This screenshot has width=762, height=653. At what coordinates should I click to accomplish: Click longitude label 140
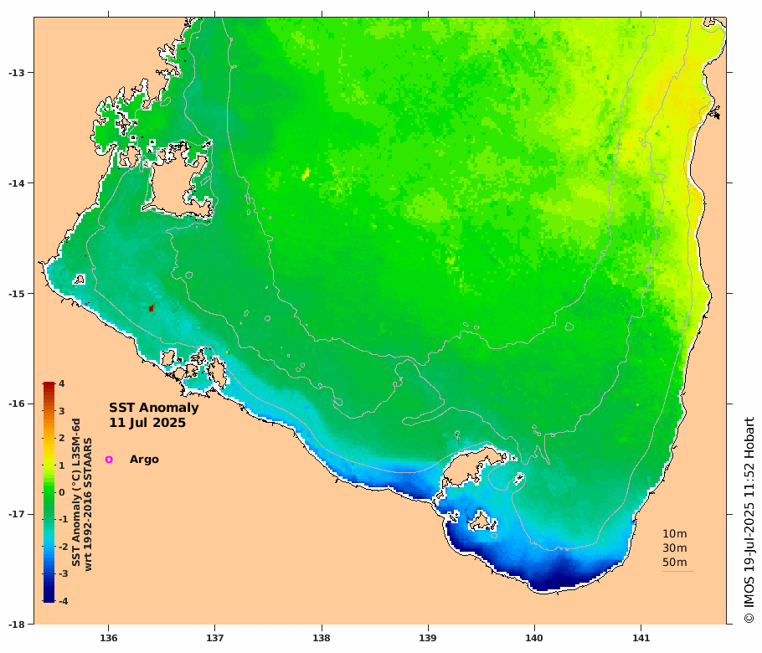pos(534,638)
